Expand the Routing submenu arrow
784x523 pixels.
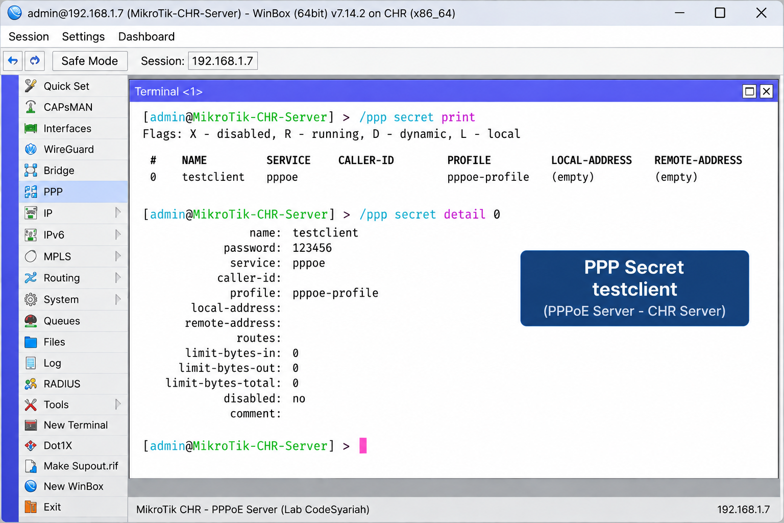118,277
